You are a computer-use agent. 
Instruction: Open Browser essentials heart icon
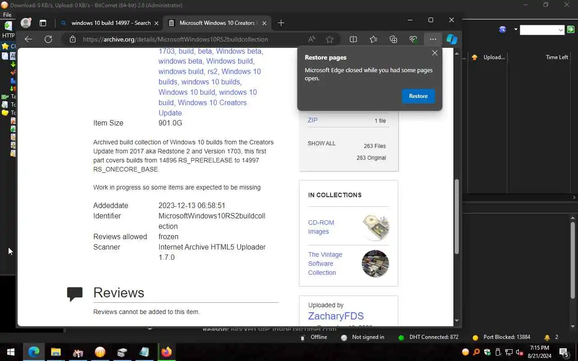coord(413,39)
